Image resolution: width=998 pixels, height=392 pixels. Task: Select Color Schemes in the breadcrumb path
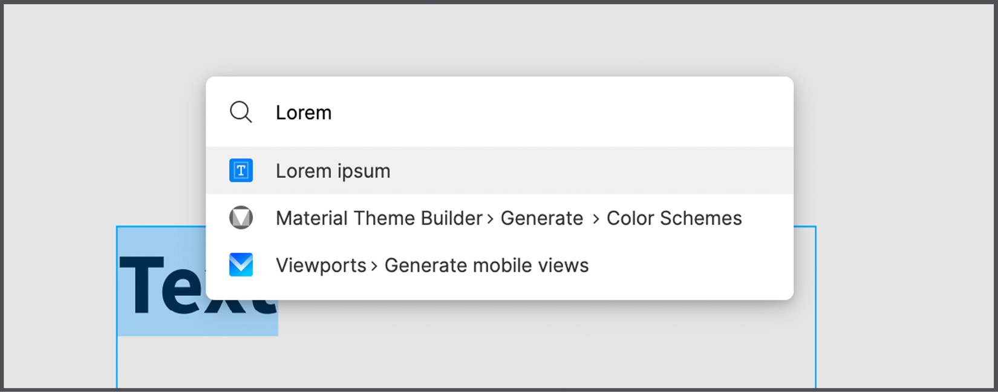[x=674, y=218]
